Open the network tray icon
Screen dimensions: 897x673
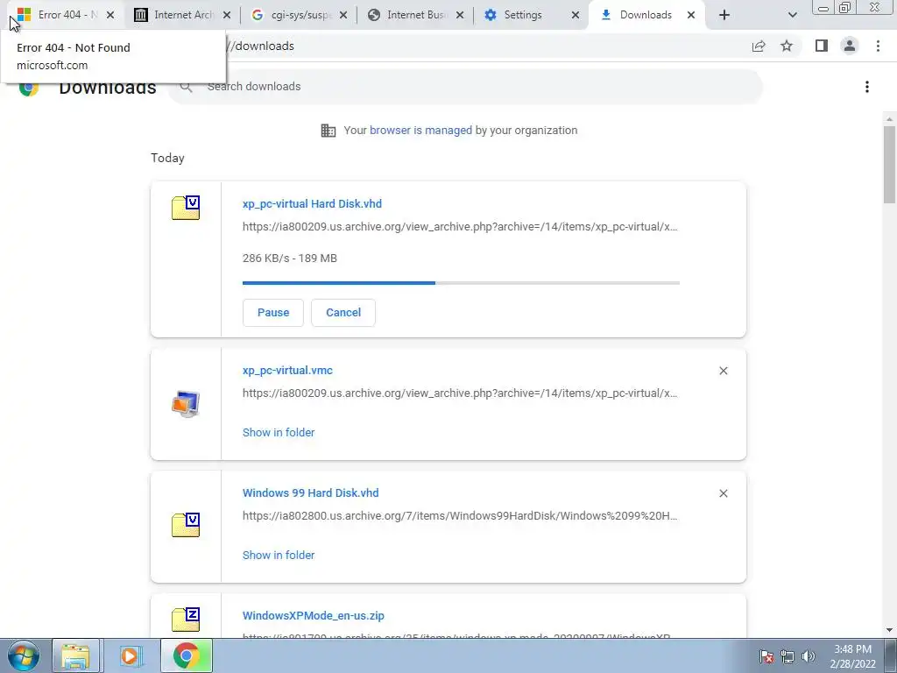[788, 656]
